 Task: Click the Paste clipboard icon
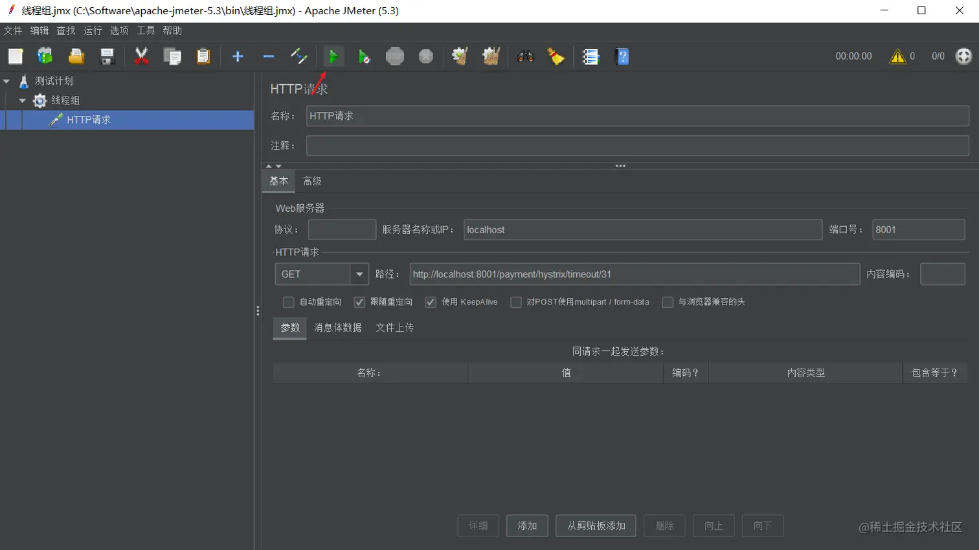(x=203, y=56)
